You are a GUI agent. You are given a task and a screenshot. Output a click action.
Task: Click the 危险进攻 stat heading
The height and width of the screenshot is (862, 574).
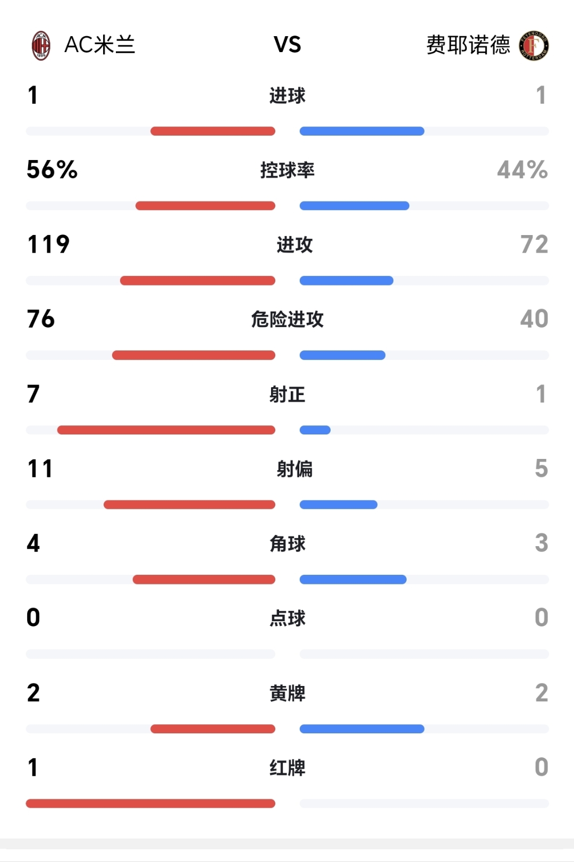pyautogui.click(x=287, y=320)
